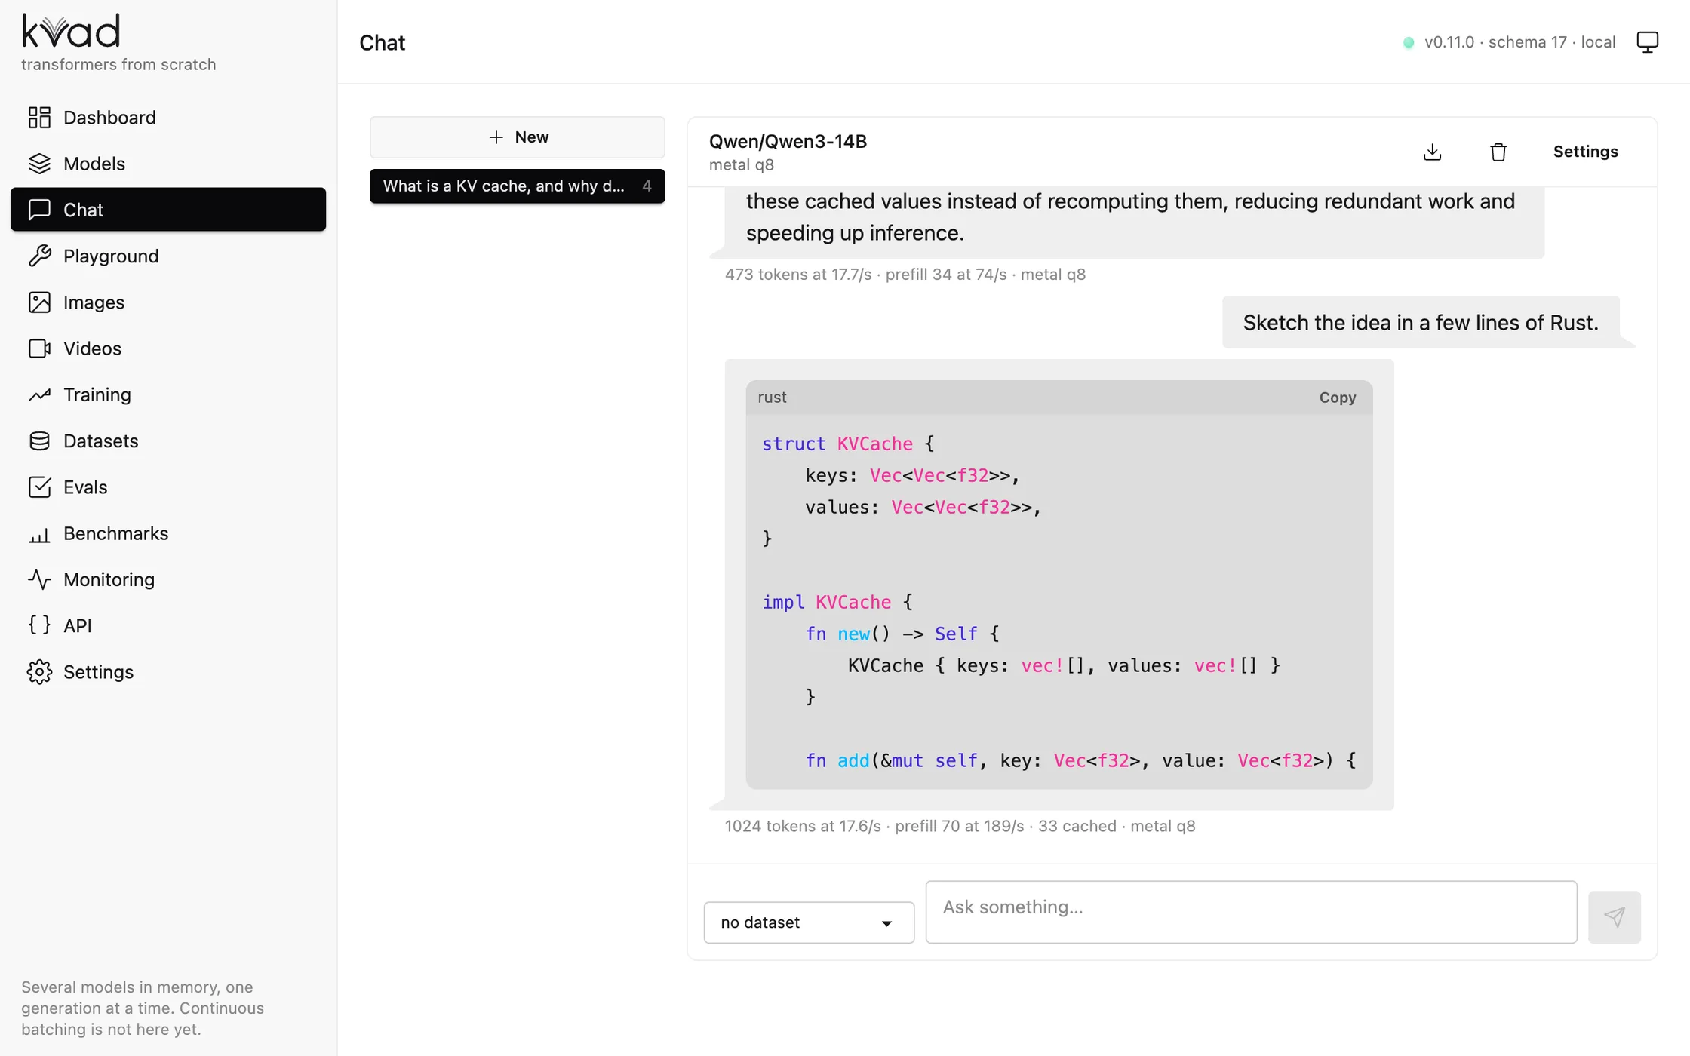Click the 'speeding up inference.' message text
The width and height of the screenshot is (1690, 1056).
point(855,233)
